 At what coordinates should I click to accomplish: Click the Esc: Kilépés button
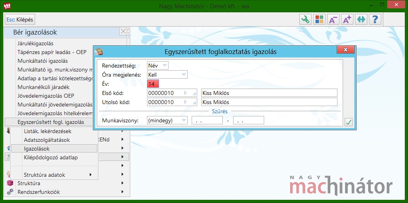pos(20,19)
